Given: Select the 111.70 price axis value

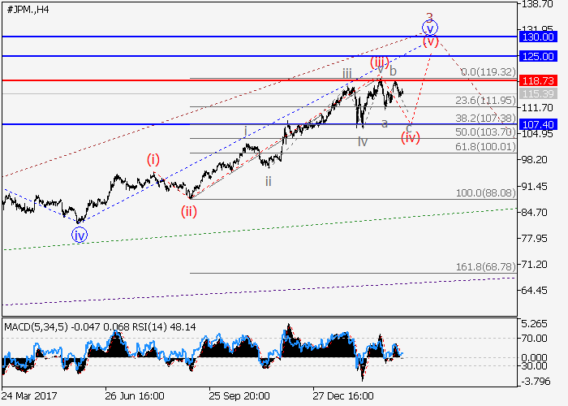Looking at the screenshot, I should (537, 108).
